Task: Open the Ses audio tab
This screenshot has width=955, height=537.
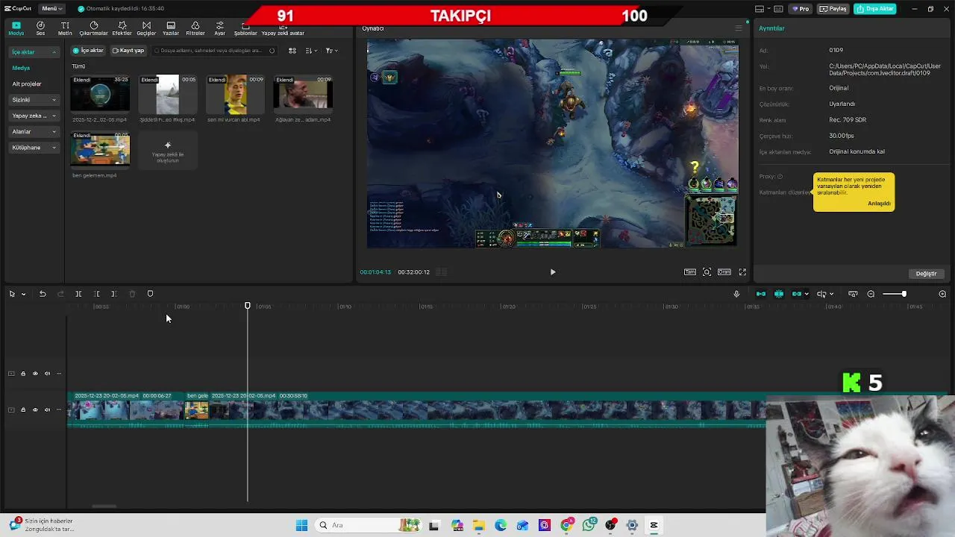Action: (40, 28)
